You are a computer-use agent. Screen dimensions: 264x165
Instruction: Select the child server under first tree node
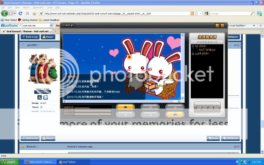coord(207,50)
